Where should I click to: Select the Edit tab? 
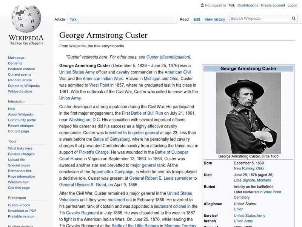pos(197,19)
